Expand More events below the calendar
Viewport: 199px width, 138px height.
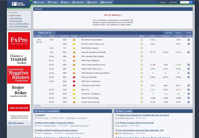[x=37, y=106]
